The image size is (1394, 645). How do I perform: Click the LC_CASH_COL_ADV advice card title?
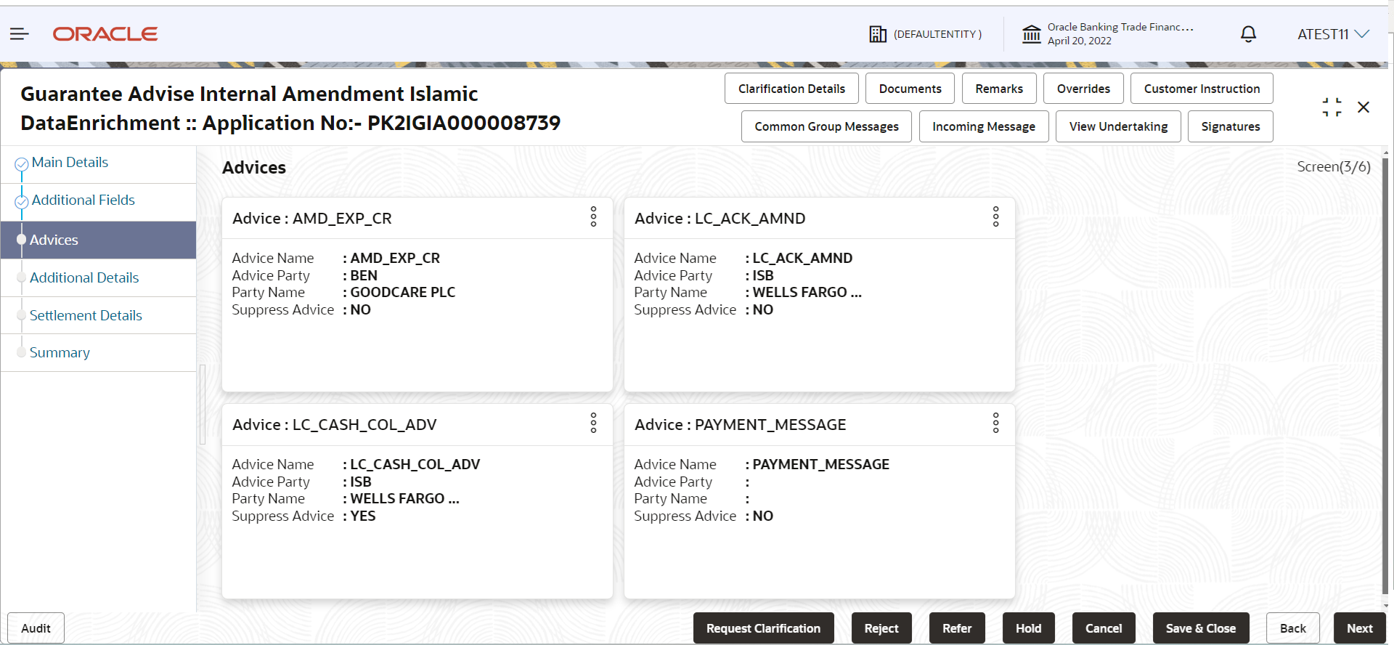[335, 425]
